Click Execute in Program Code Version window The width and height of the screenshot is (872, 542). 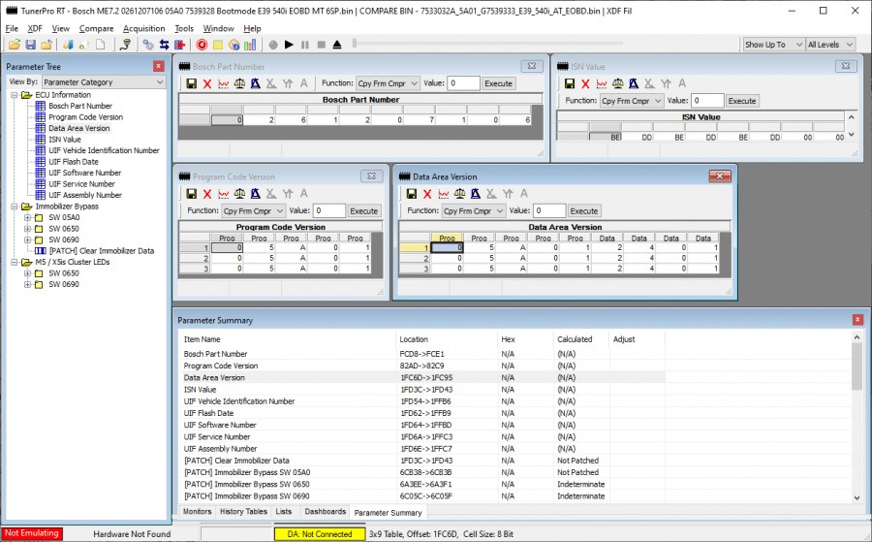coord(363,211)
